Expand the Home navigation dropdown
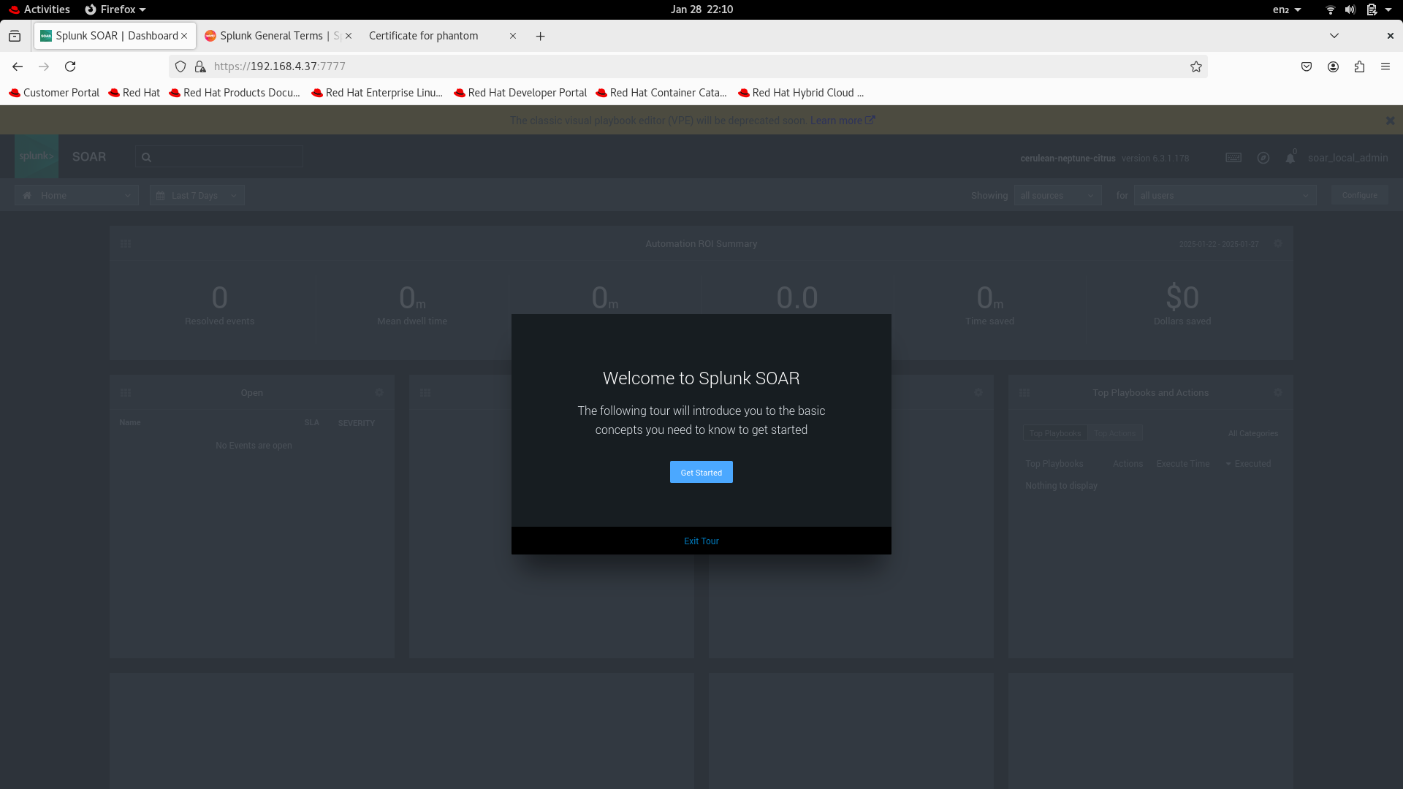 (77, 195)
